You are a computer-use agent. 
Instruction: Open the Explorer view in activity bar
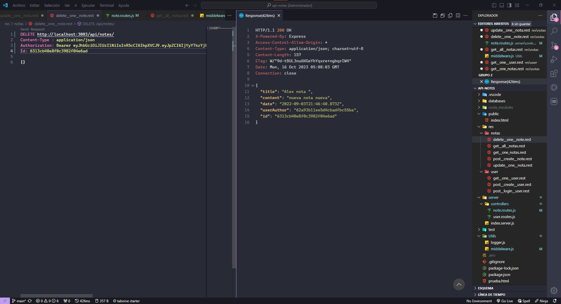tap(554, 18)
